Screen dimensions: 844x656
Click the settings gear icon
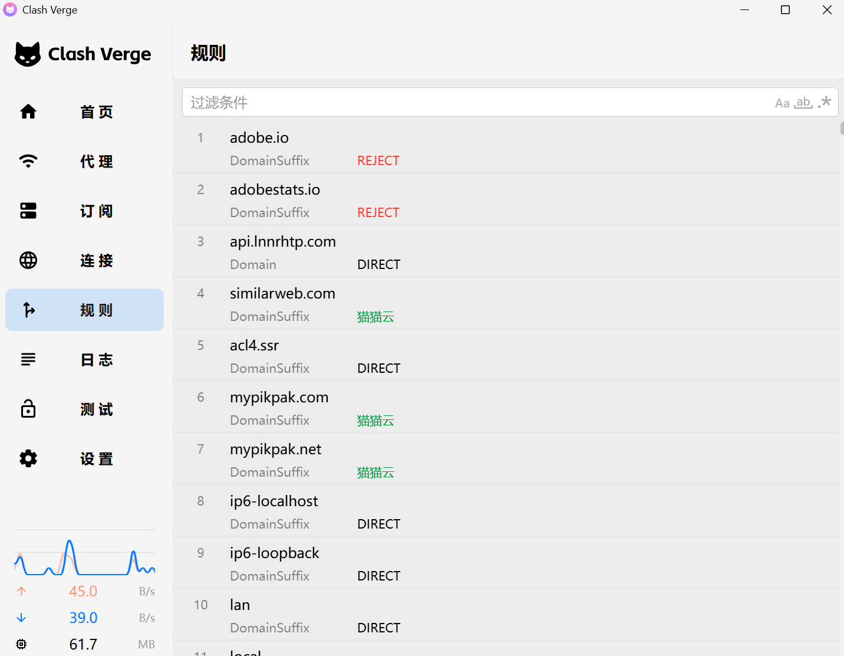click(x=28, y=458)
